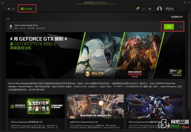Maximize the GeForce Experience window
The image size is (191, 132).
pyautogui.click(x=185, y=2)
